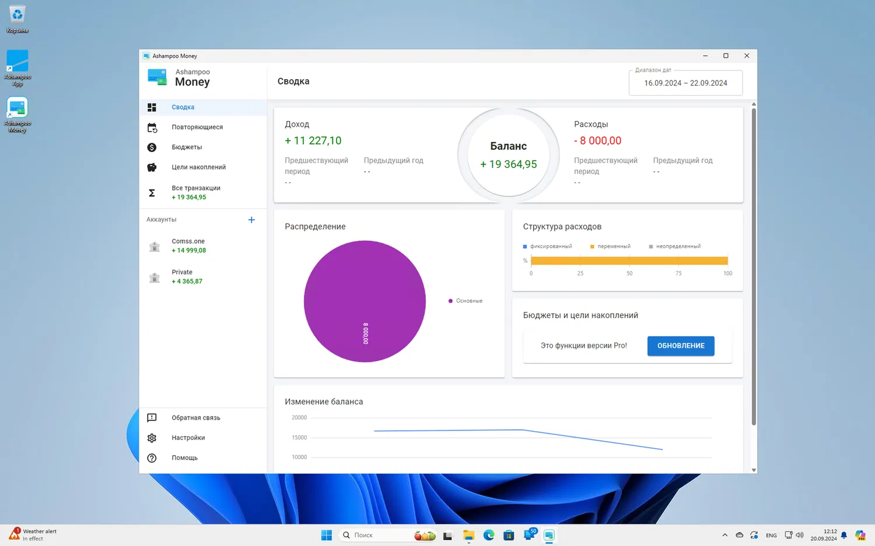Launch Copilot from the taskbar corner
Screen dimensions: 875x546
pos(860,535)
